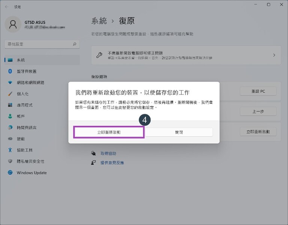Open Windows Update settings
Viewport: 288px width, 225px height.
pos(42,172)
